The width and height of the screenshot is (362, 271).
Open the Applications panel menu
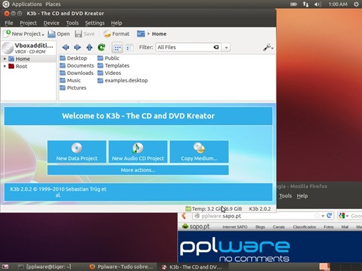(27, 4)
